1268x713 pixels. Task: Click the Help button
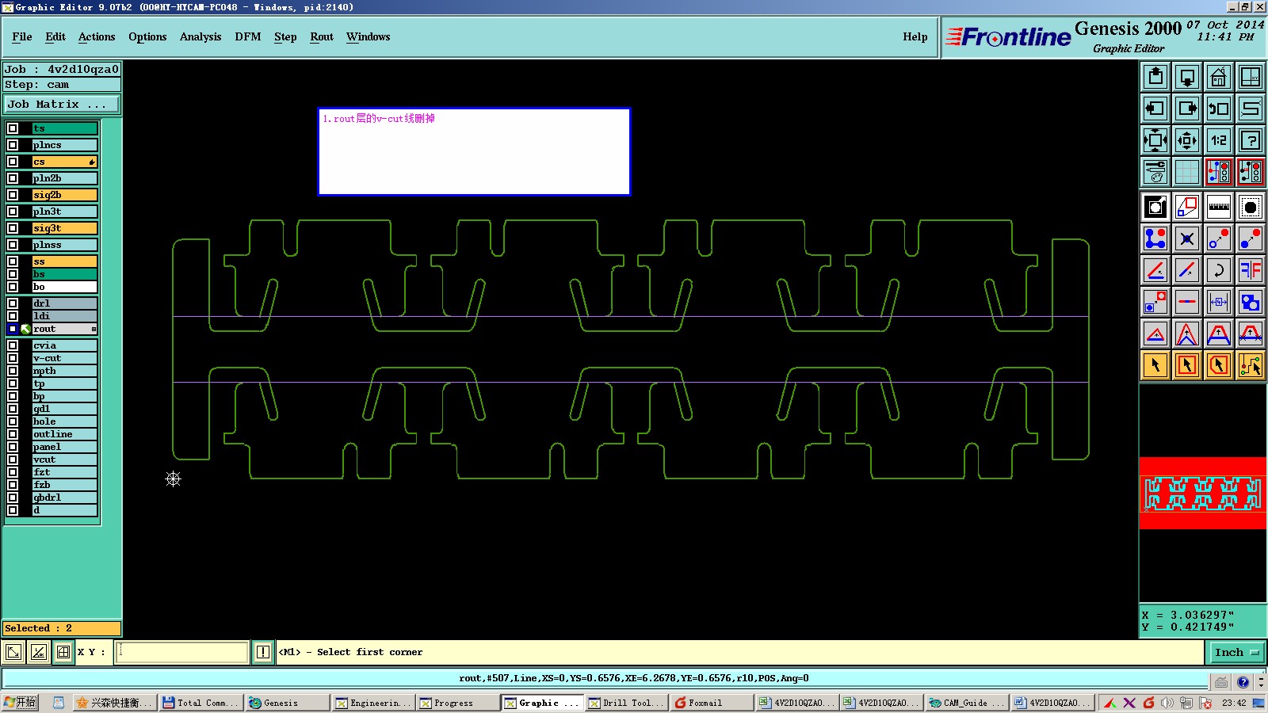(x=915, y=36)
